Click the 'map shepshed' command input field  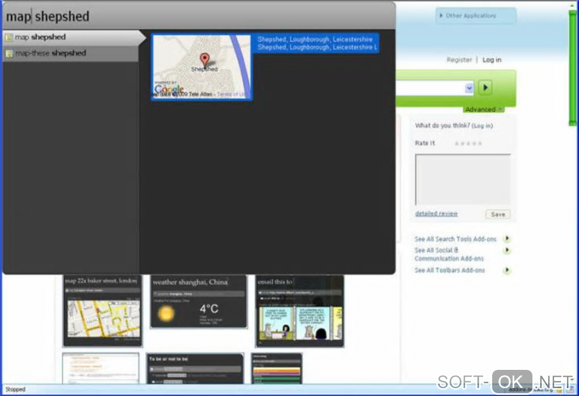coord(199,16)
